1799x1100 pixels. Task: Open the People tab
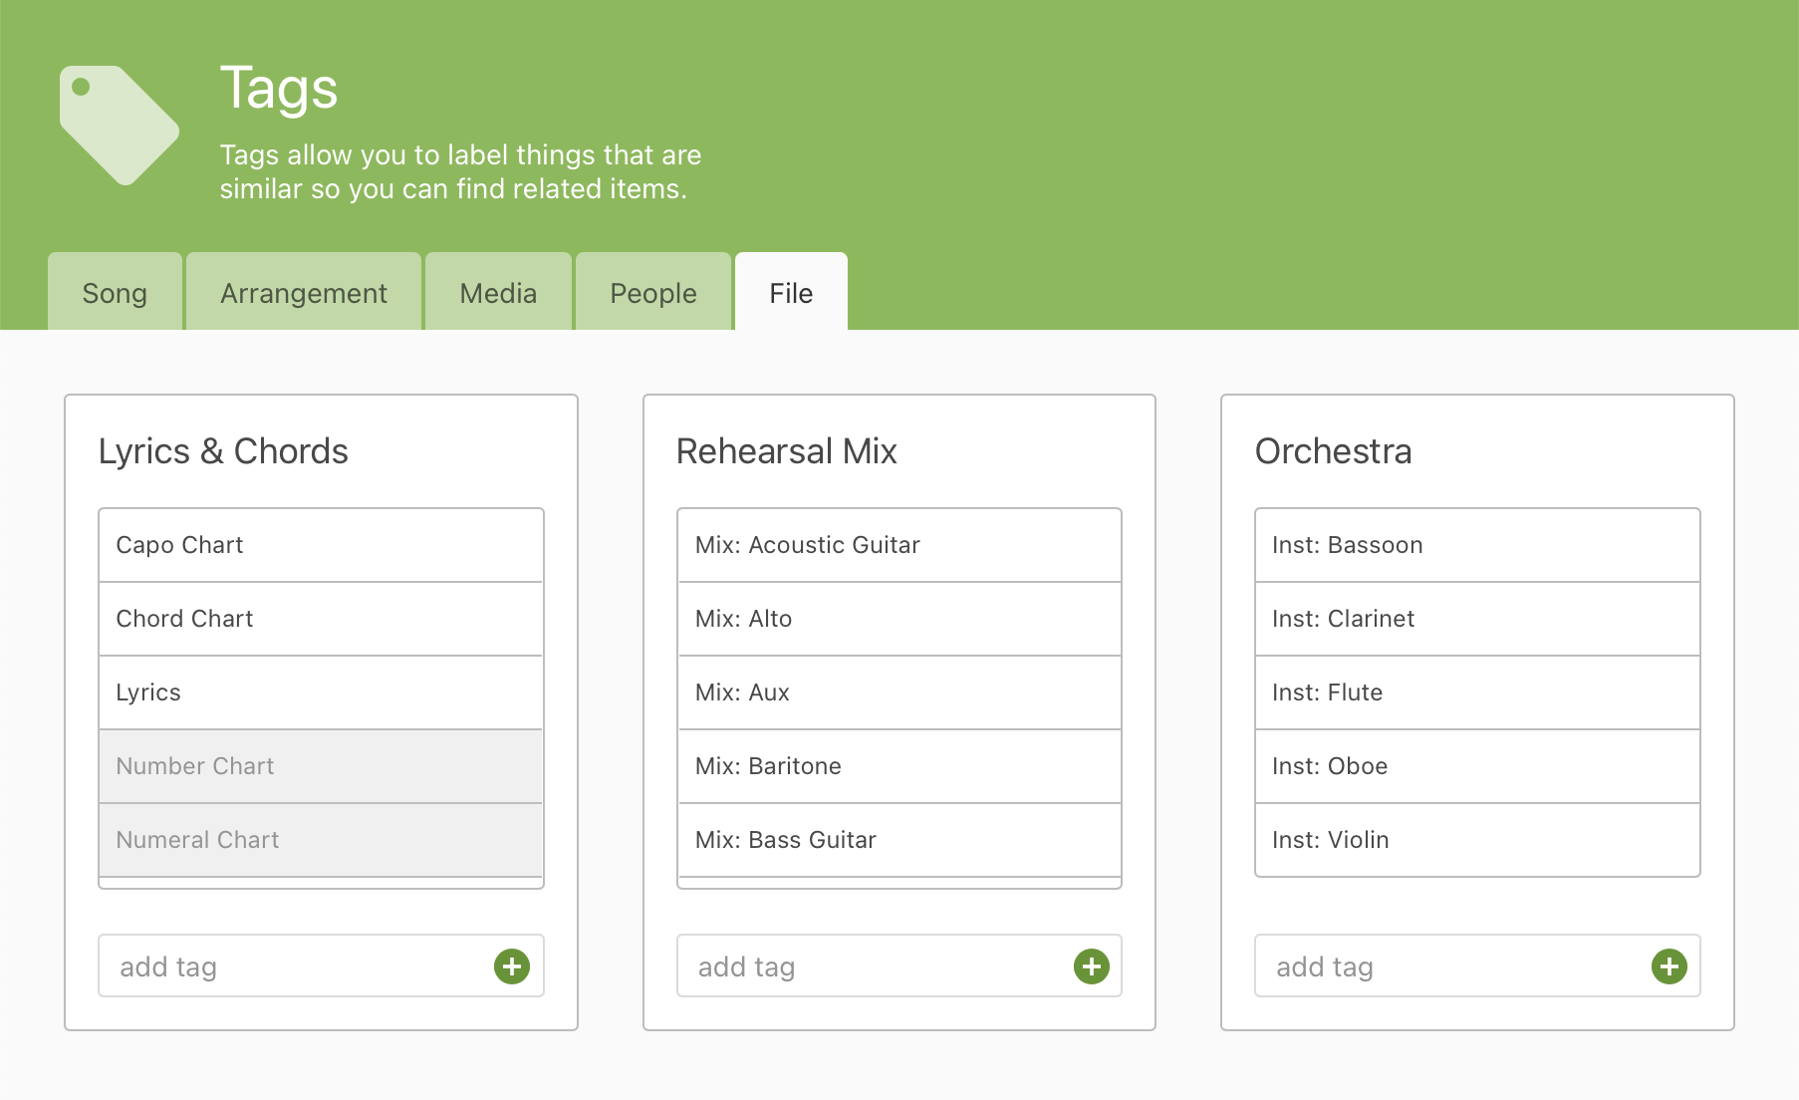(652, 292)
